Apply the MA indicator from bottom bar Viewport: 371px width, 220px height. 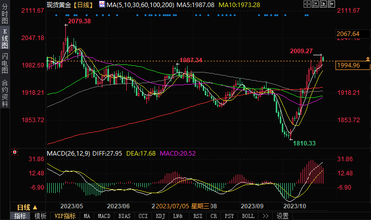point(87,216)
